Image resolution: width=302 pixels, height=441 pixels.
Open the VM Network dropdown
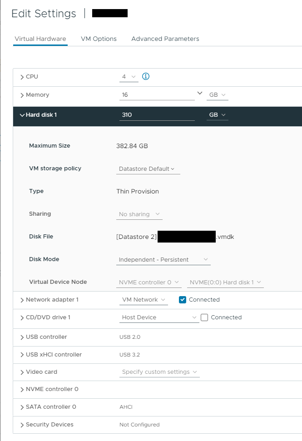144,300
